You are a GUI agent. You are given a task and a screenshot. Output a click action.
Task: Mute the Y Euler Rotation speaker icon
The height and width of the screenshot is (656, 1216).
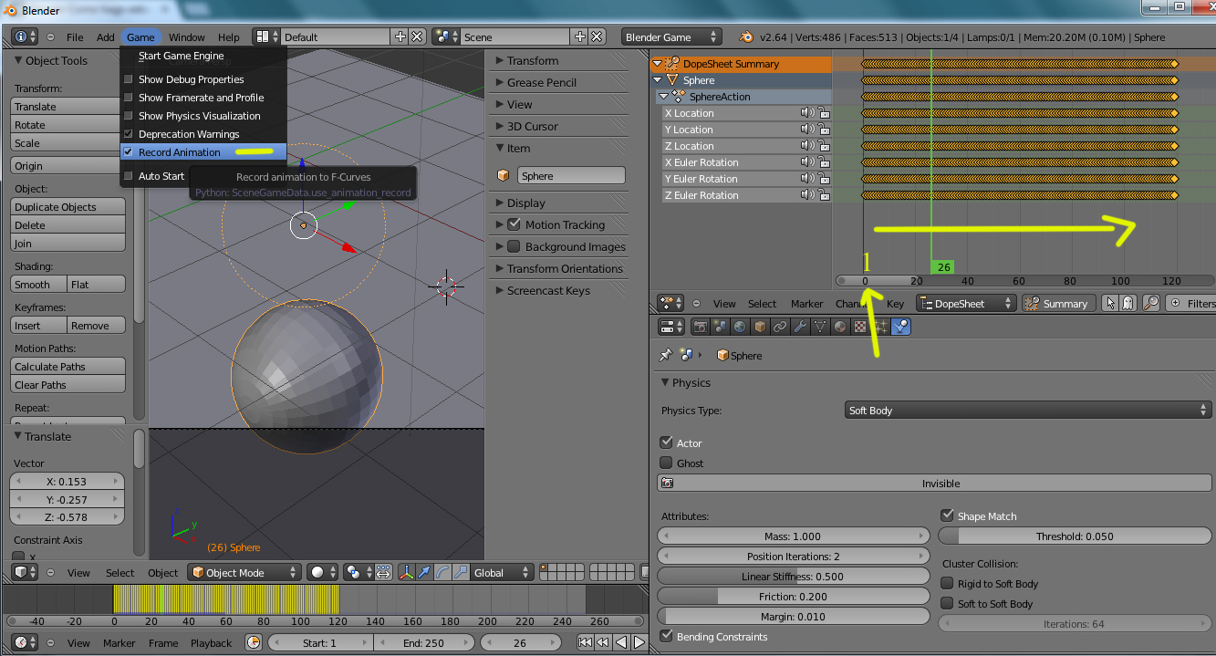click(807, 179)
